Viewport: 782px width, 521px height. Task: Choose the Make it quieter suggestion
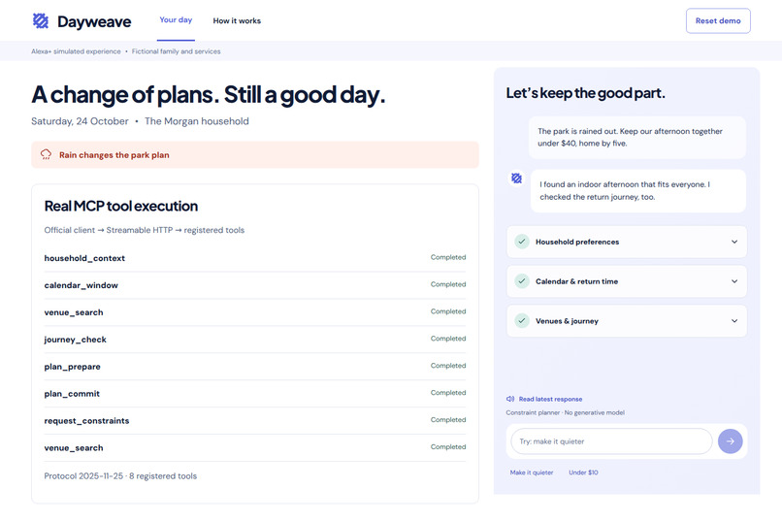pyautogui.click(x=532, y=472)
